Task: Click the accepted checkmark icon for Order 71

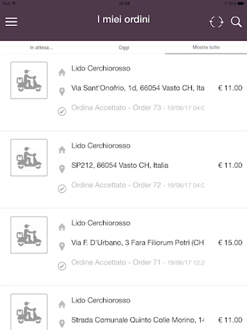Action: pyautogui.click(x=62, y=266)
